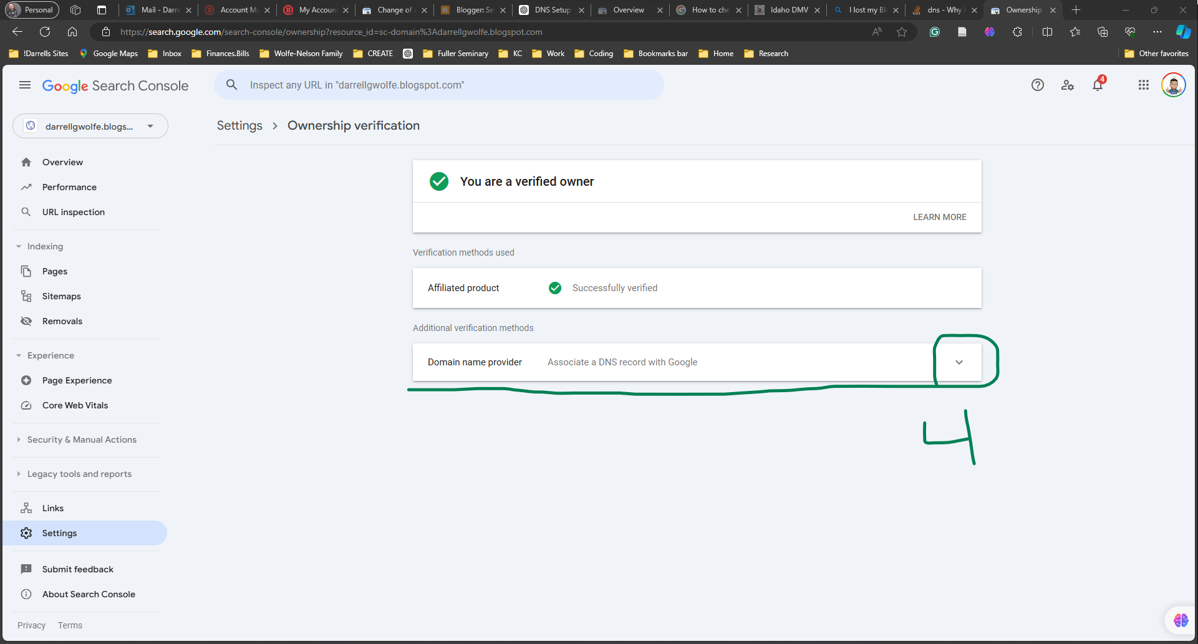Screen dimensions: 1198x644
Task: Click the browser refresh button
Action: click(x=45, y=32)
